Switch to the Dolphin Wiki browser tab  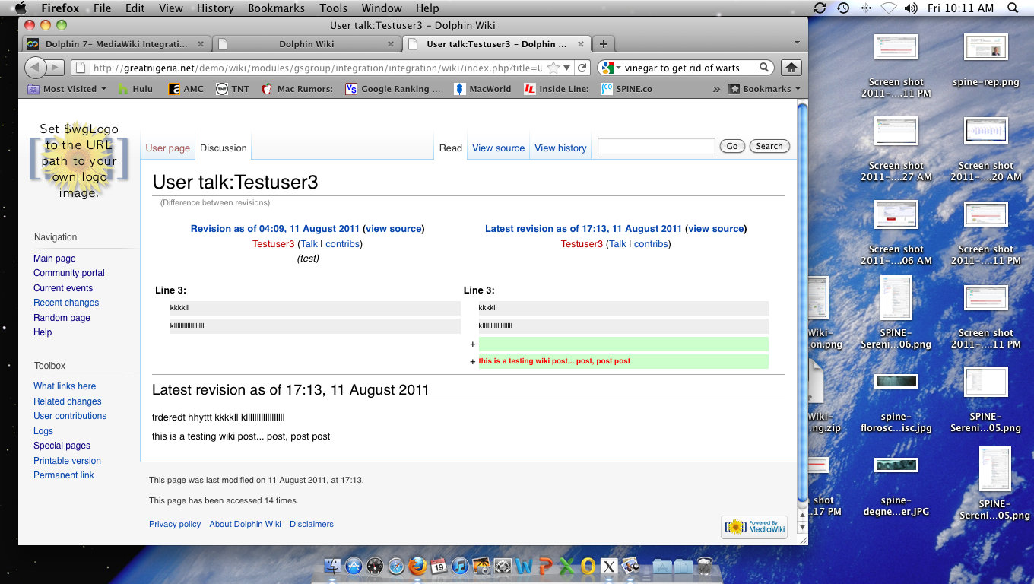pyautogui.click(x=306, y=44)
